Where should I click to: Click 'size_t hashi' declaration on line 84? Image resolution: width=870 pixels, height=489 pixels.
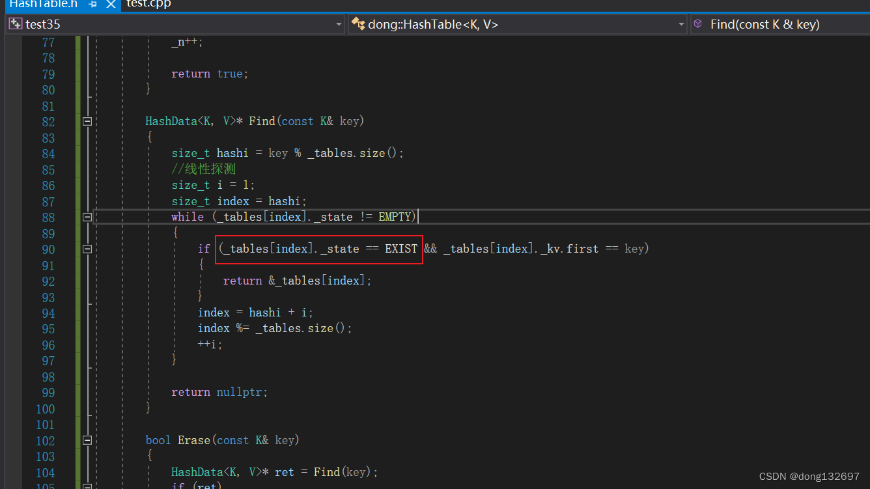pyautogui.click(x=210, y=153)
